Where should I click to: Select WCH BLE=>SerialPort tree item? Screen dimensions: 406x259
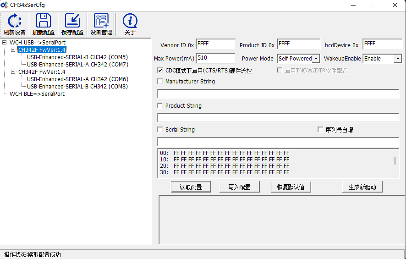[x=37, y=94]
